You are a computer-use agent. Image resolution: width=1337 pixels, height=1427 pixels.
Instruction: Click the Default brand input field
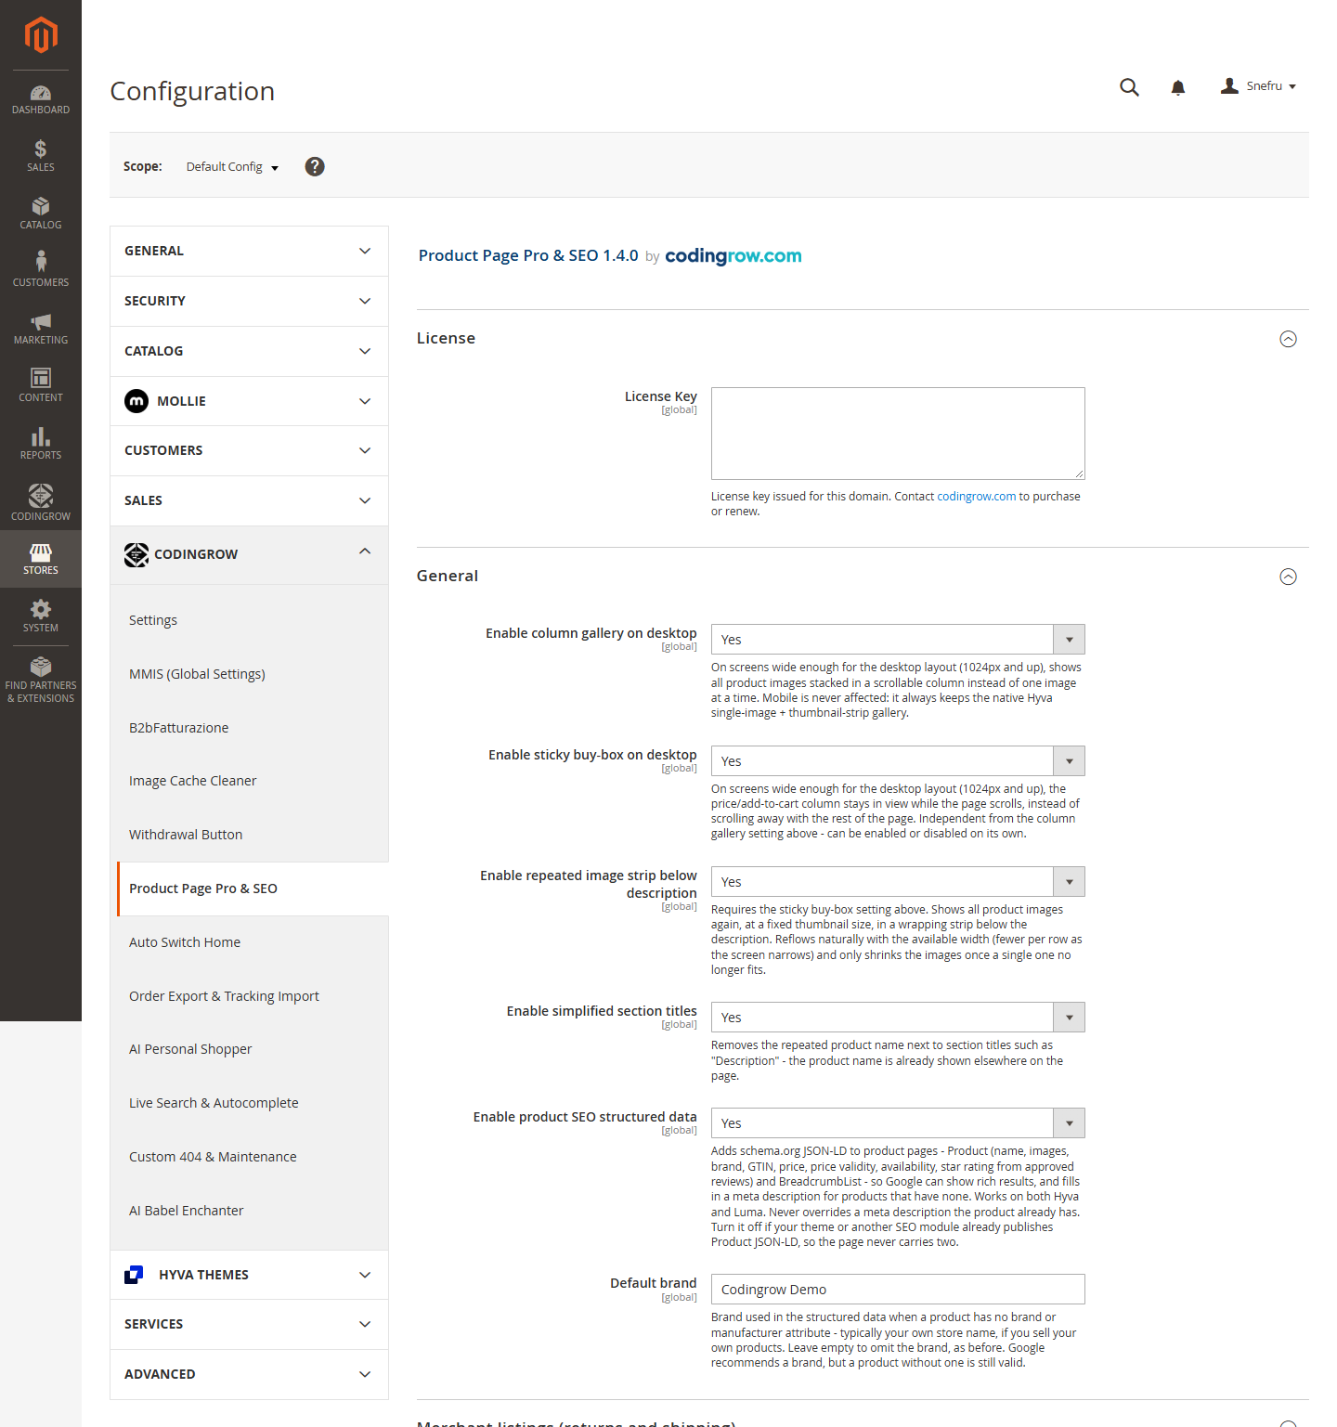[x=898, y=1290]
